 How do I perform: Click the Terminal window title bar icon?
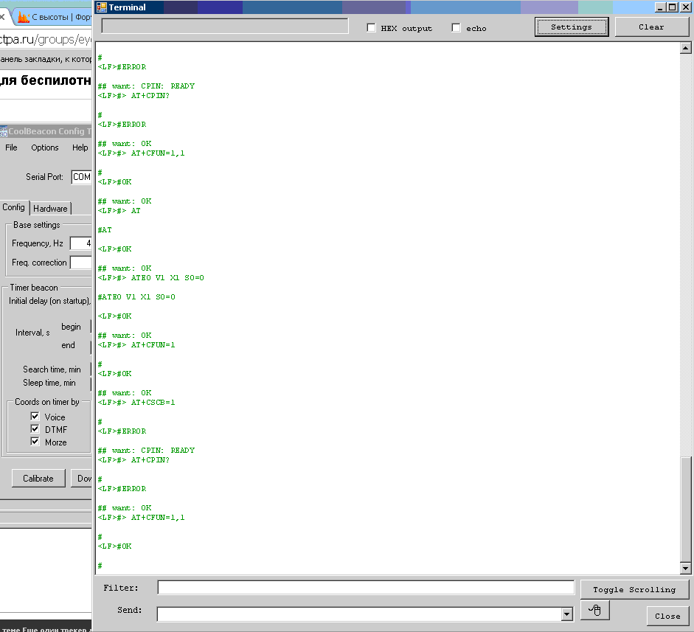pos(102,7)
